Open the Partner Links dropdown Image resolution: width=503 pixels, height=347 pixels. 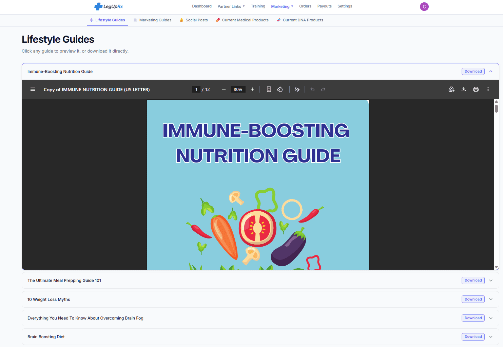pos(231,6)
